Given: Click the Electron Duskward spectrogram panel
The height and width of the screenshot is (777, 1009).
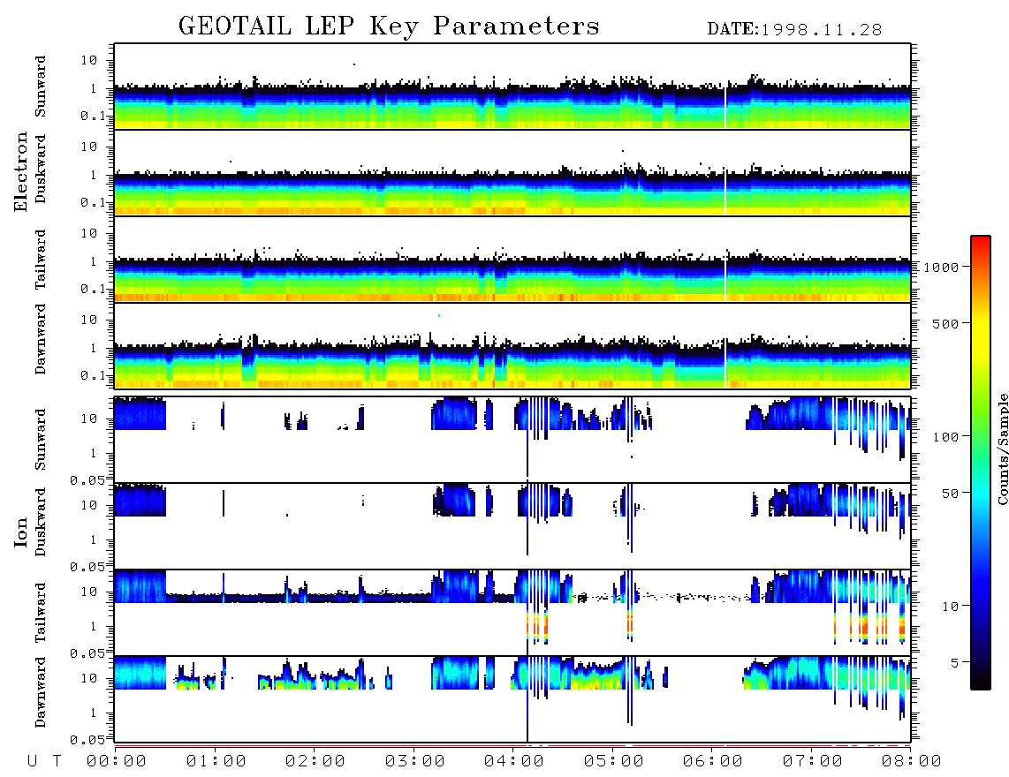Looking at the screenshot, I should pos(512,172).
